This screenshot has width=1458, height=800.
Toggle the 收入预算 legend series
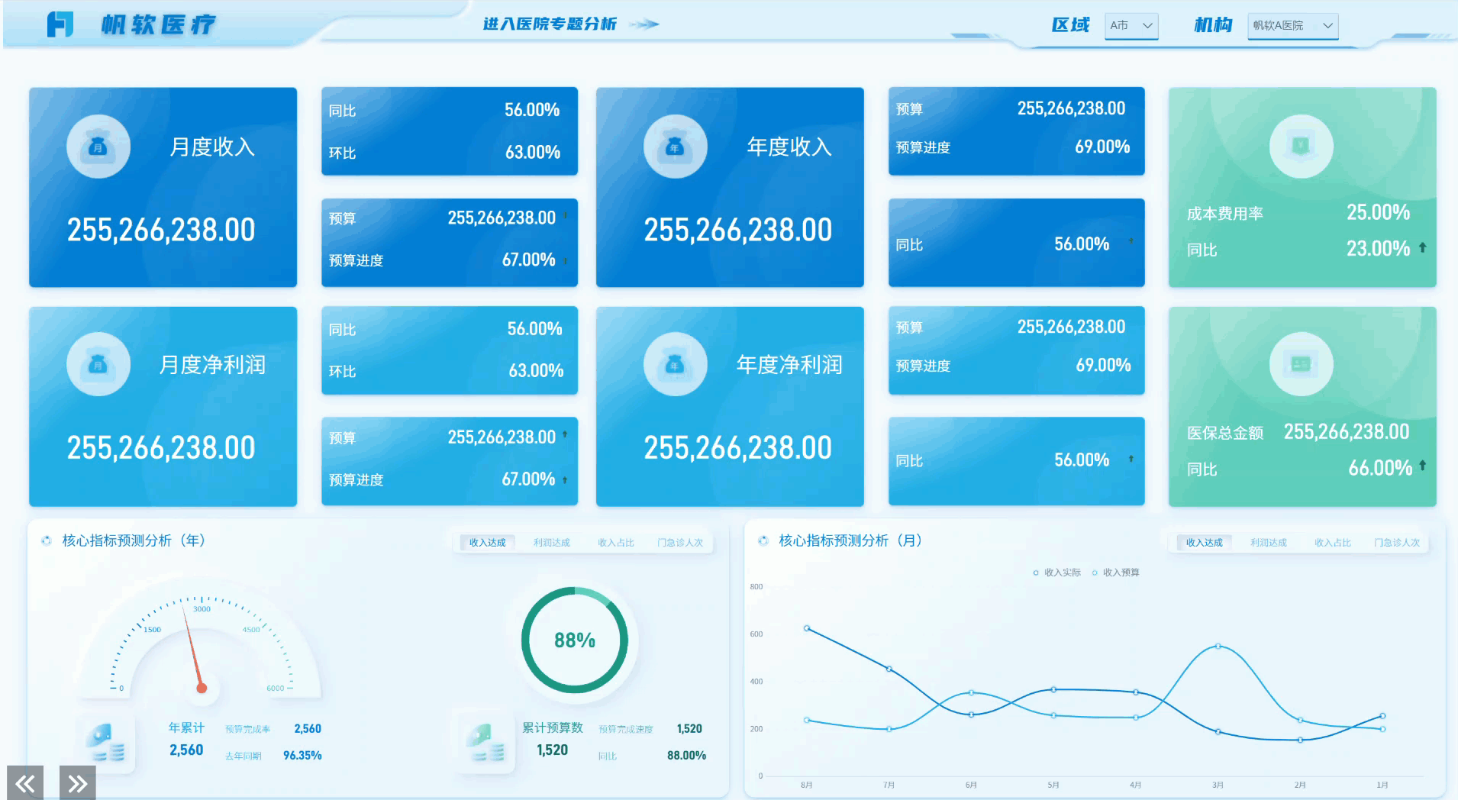1115,573
